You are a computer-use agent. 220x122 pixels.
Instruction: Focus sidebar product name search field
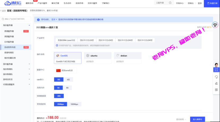16,19
